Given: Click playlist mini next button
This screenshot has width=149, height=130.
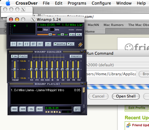Looking at the screenshot, I should point(57,112).
